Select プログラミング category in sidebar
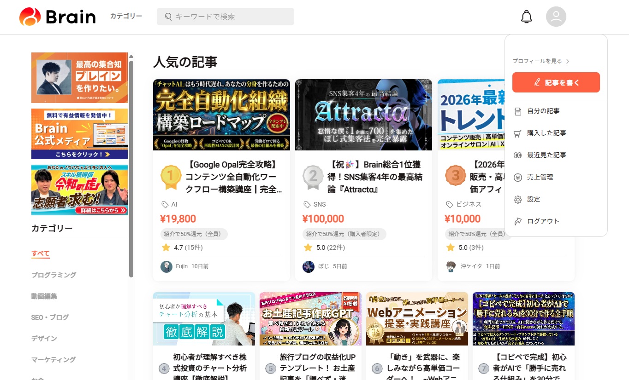This screenshot has height=380, width=629. point(54,275)
